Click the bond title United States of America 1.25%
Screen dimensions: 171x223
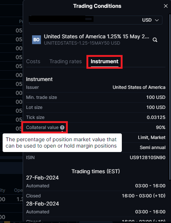click(96, 36)
